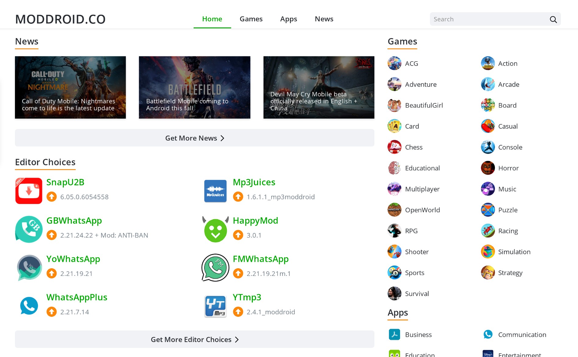
Task: Click the Simulation category label
Action: pyautogui.click(x=514, y=252)
